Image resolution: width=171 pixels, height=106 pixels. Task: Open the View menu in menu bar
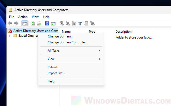coord(35,17)
